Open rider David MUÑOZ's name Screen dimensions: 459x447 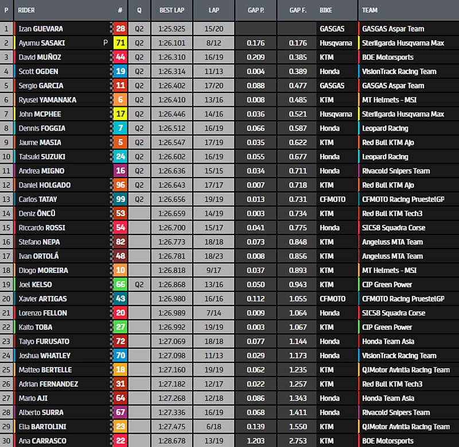(40, 57)
